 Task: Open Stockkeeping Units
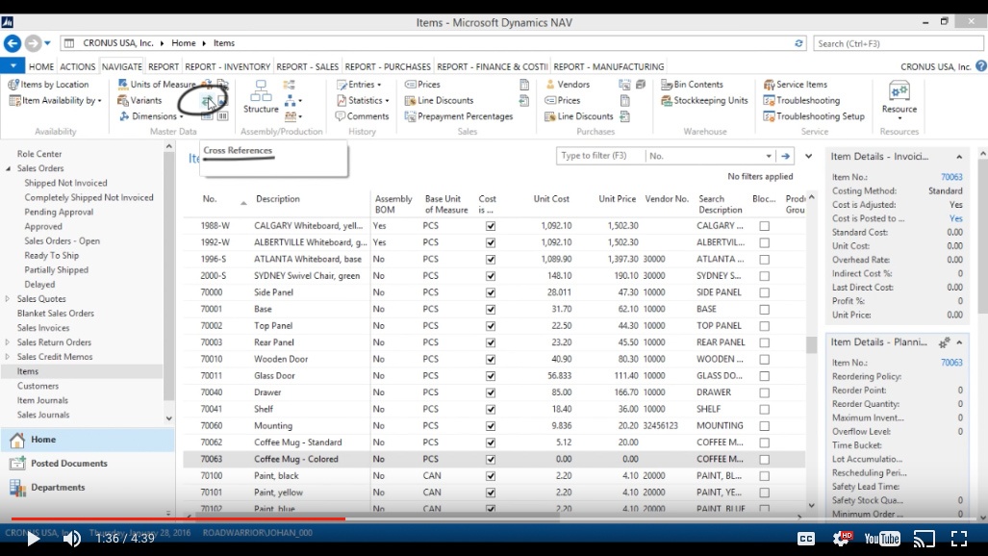pyautogui.click(x=704, y=100)
